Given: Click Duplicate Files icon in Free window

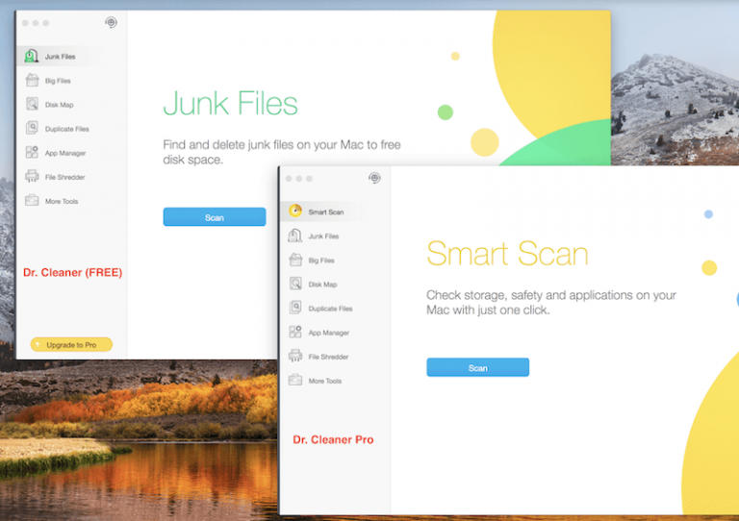Looking at the screenshot, I should pos(32,128).
